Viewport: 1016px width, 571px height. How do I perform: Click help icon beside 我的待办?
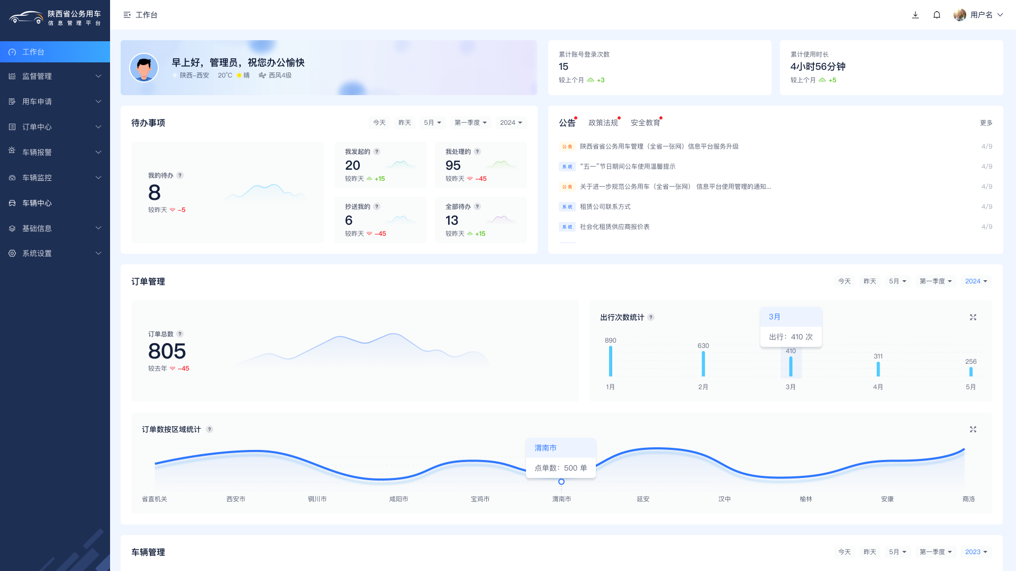point(180,176)
